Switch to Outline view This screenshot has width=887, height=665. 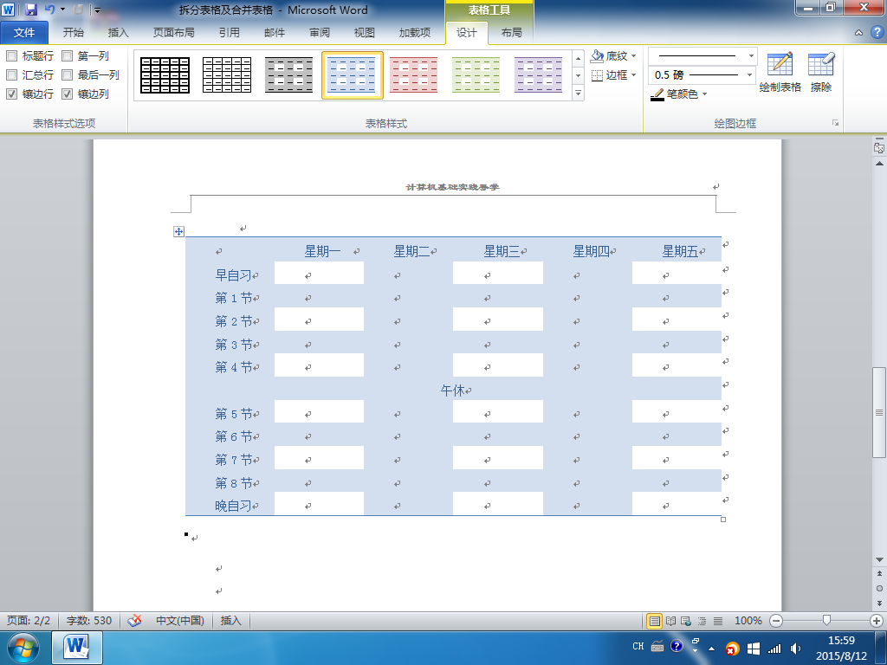pyautogui.click(x=702, y=620)
